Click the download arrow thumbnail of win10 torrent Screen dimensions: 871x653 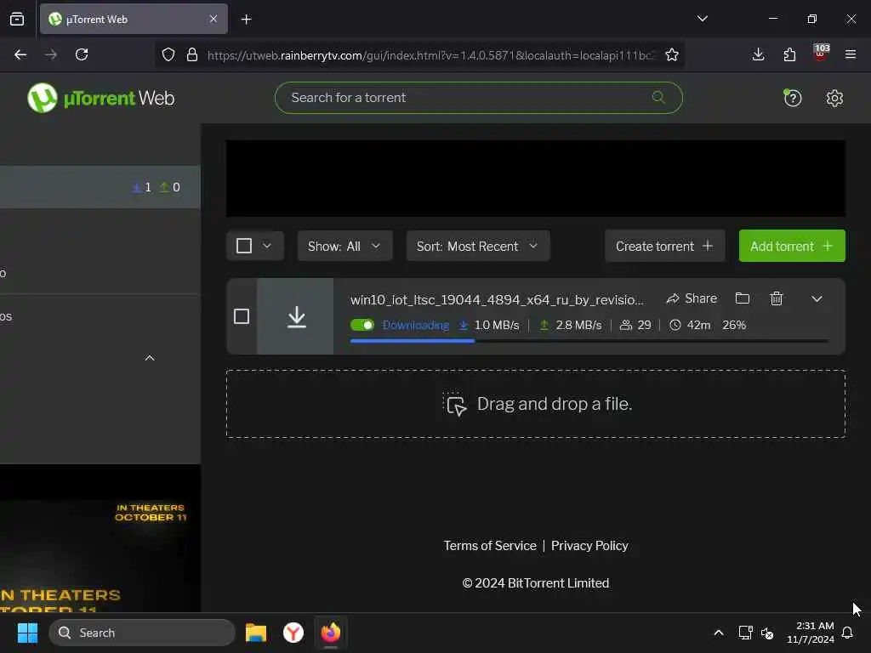pyautogui.click(x=296, y=316)
